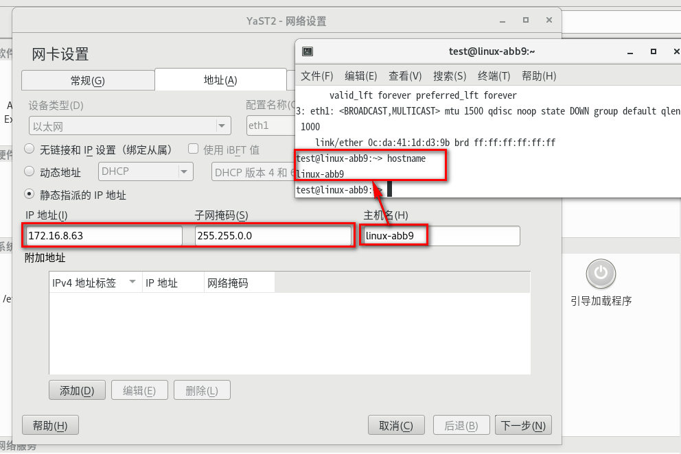The image size is (681, 454).
Task: Click the Next (下一步) button
Action: click(523, 425)
